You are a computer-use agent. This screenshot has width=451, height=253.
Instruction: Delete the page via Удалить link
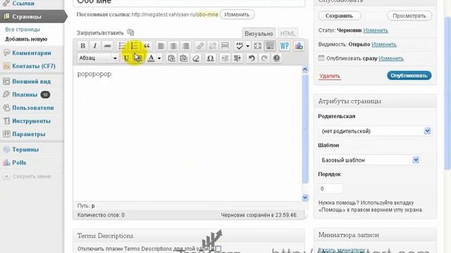(330, 76)
